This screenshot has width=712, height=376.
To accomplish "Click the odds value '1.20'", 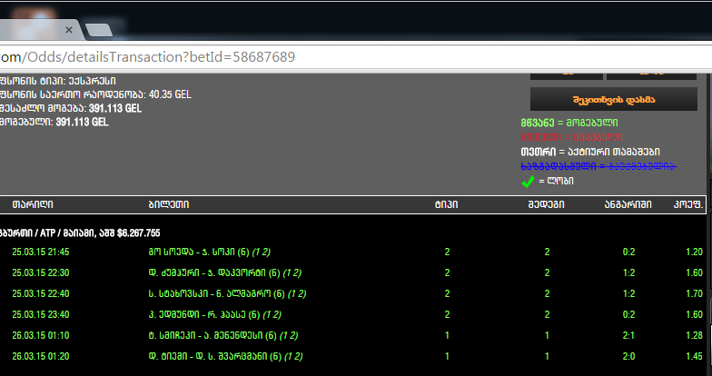I will point(694,252).
